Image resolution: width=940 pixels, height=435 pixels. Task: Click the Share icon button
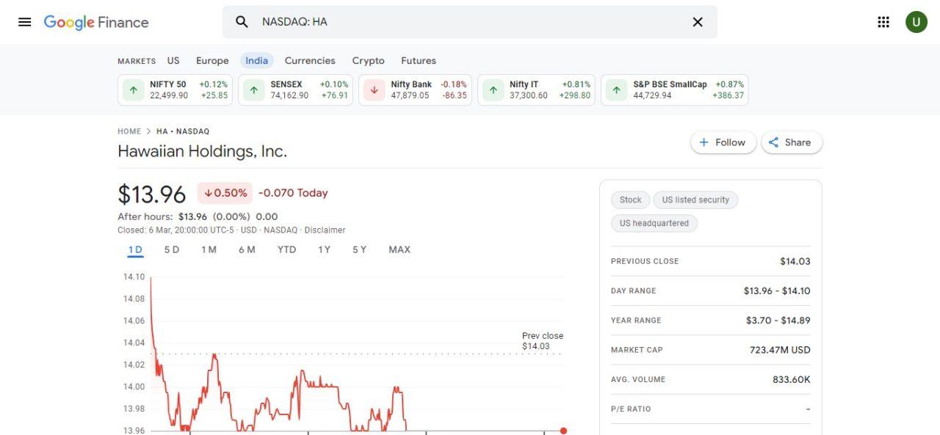click(x=792, y=142)
